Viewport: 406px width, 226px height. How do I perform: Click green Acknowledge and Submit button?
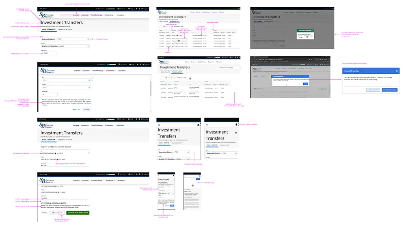click(x=78, y=213)
